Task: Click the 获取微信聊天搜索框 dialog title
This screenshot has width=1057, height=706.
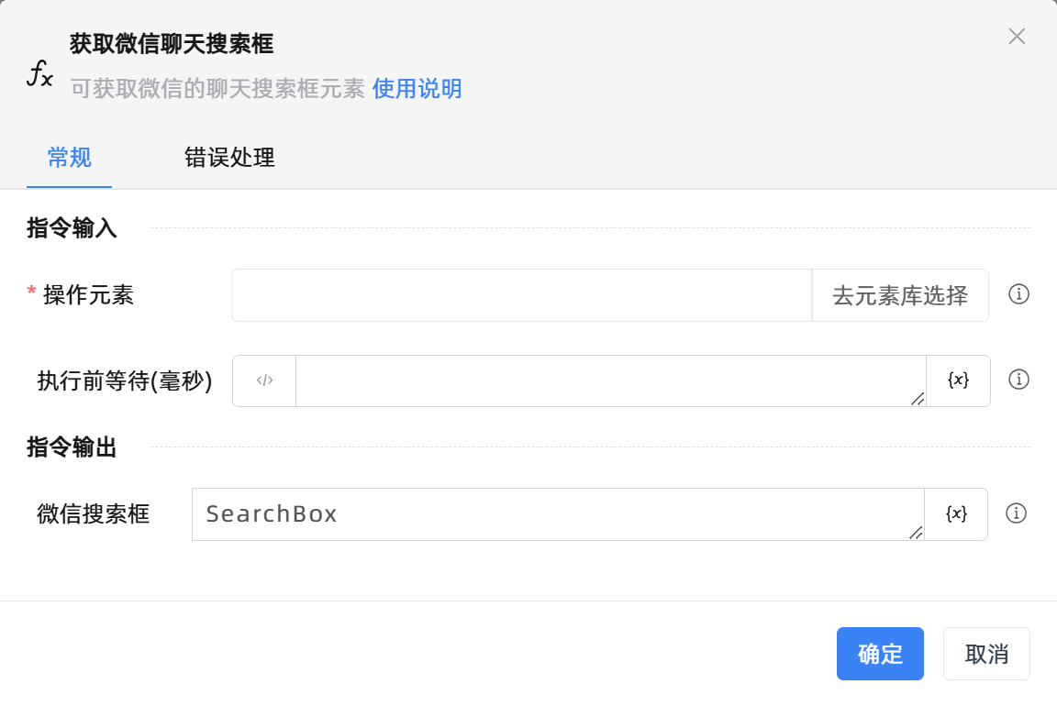Action: (172, 44)
